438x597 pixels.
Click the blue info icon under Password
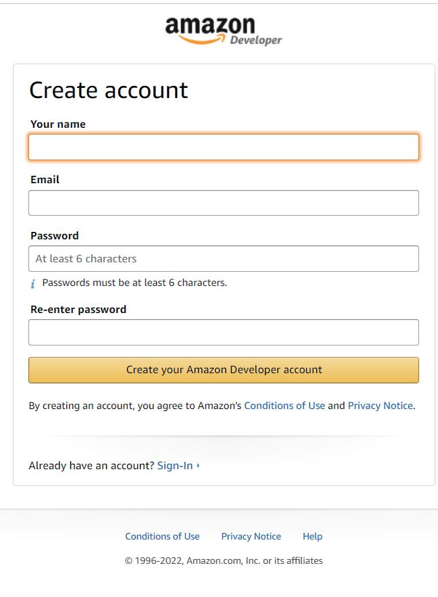(x=32, y=284)
